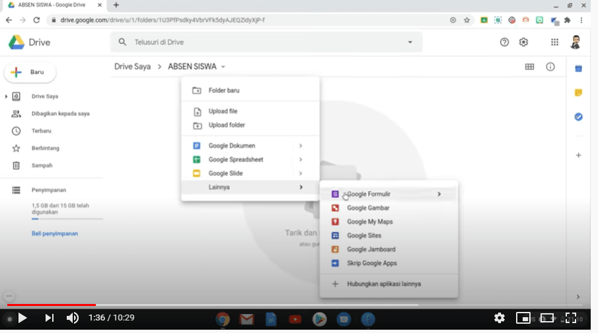598x333 pixels.
Task: Click the search magnifier icon in Drive
Action: pyautogui.click(x=122, y=42)
